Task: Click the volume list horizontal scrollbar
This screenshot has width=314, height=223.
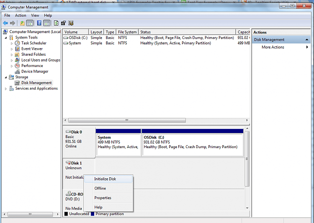Action: [x=127, y=120]
